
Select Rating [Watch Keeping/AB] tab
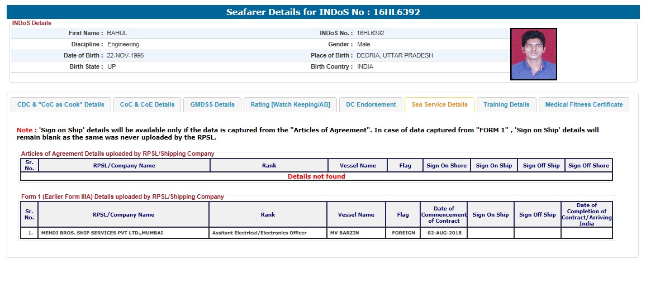tap(290, 104)
